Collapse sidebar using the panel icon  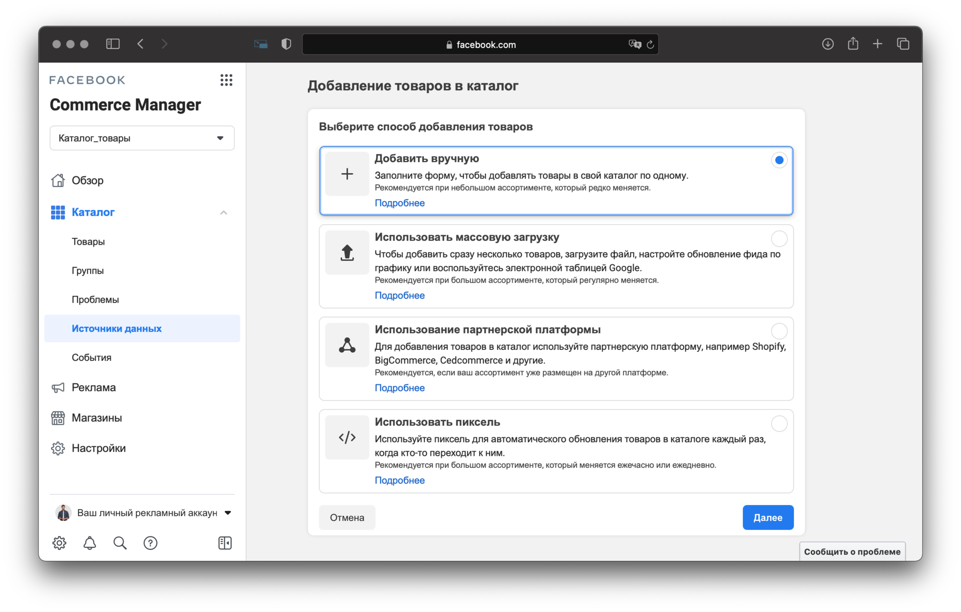225,543
